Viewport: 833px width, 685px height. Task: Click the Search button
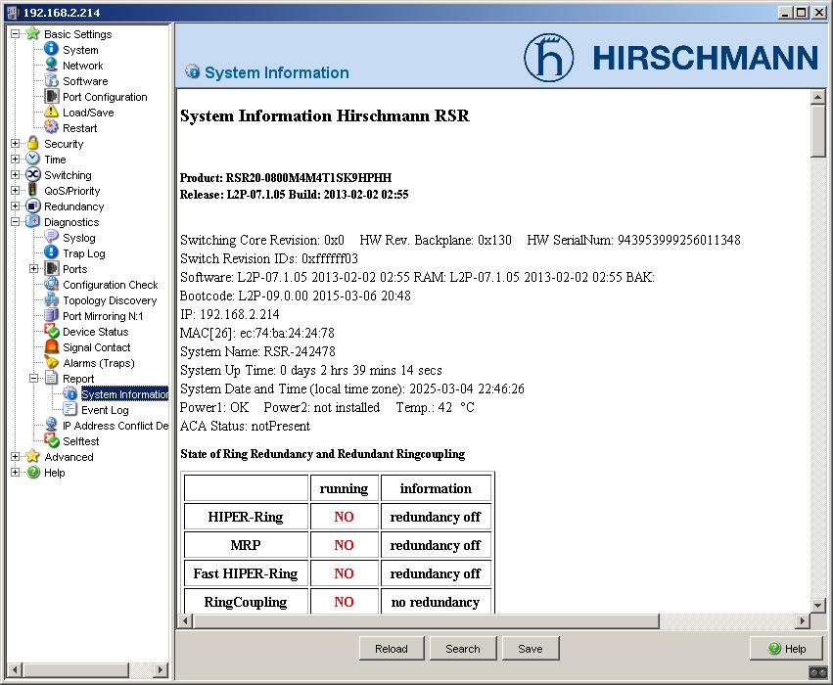[x=463, y=649]
